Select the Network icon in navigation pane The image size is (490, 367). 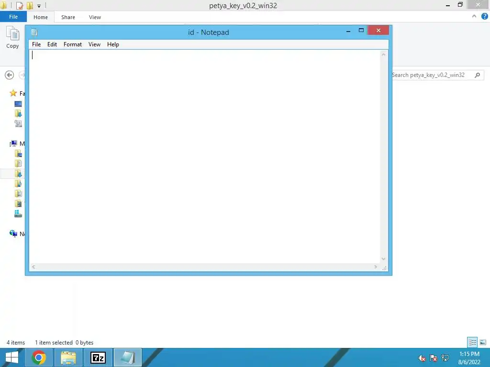(x=13, y=233)
